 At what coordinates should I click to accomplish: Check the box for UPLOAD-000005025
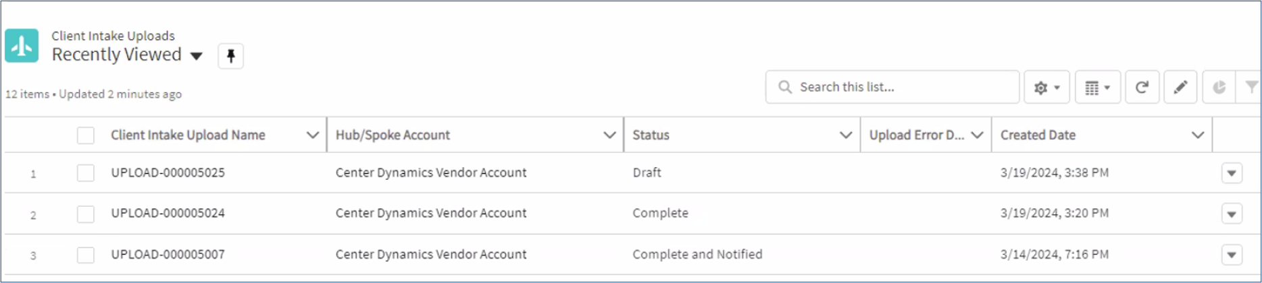[86, 173]
